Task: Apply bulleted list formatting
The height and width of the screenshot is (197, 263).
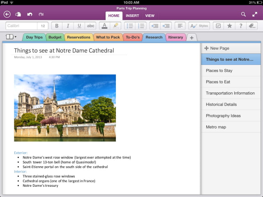Action: pyautogui.click(x=129, y=26)
